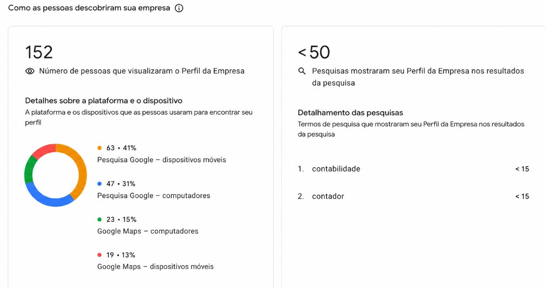Click the info icon beside the heading
Image resolution: width=545 pixels, height=288 pixels.
[179, 8]
